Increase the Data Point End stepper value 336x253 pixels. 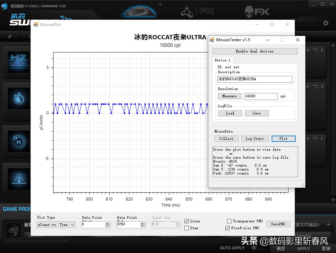[x=143, y=223]
